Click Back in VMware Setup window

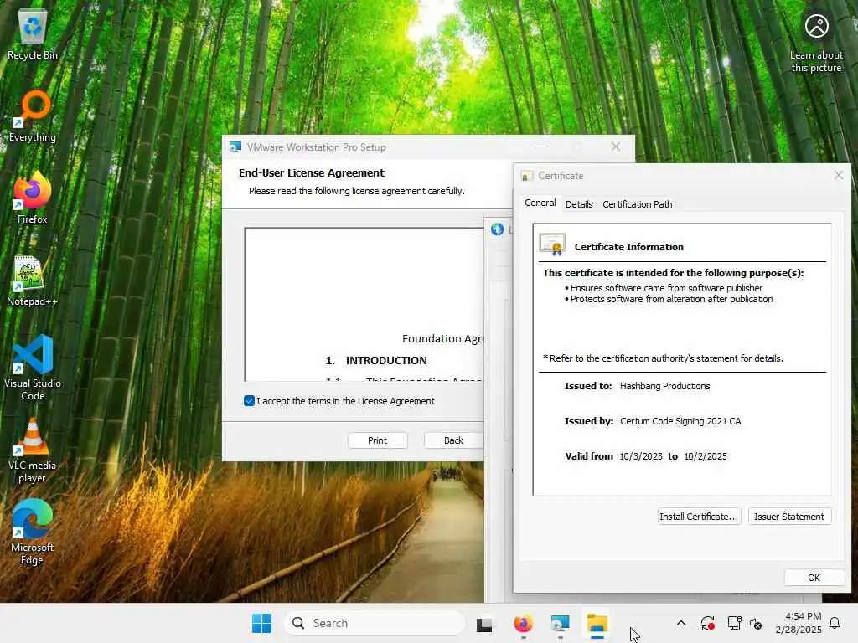453,440
